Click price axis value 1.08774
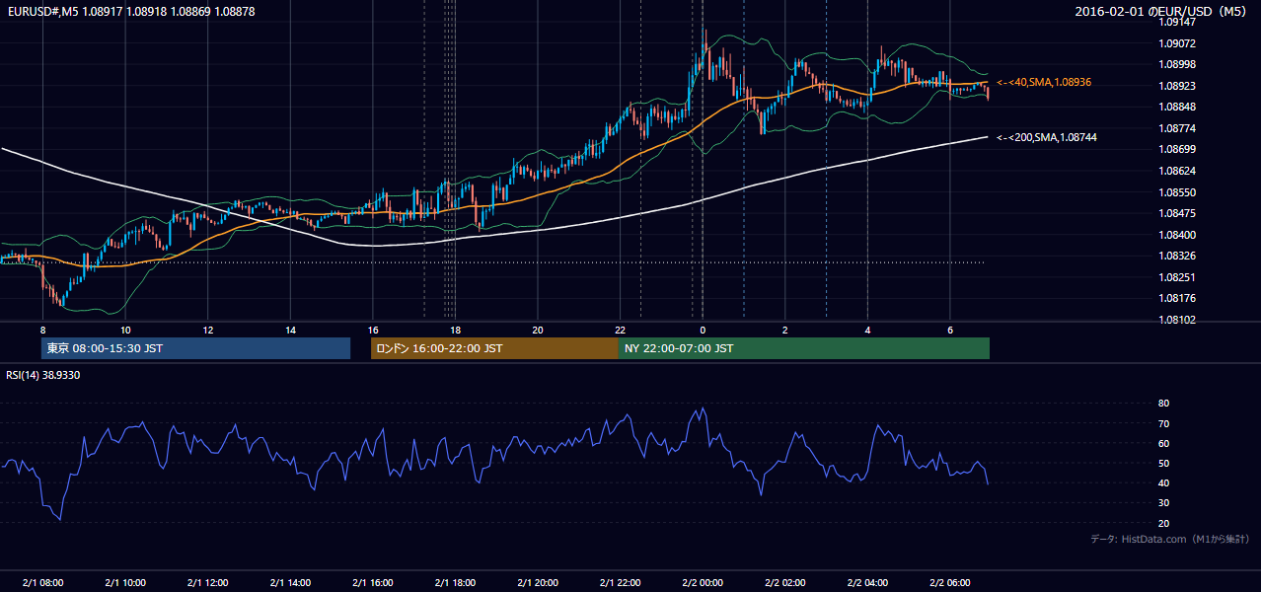Screen dimensions: 1261x592 point(1178,128)
